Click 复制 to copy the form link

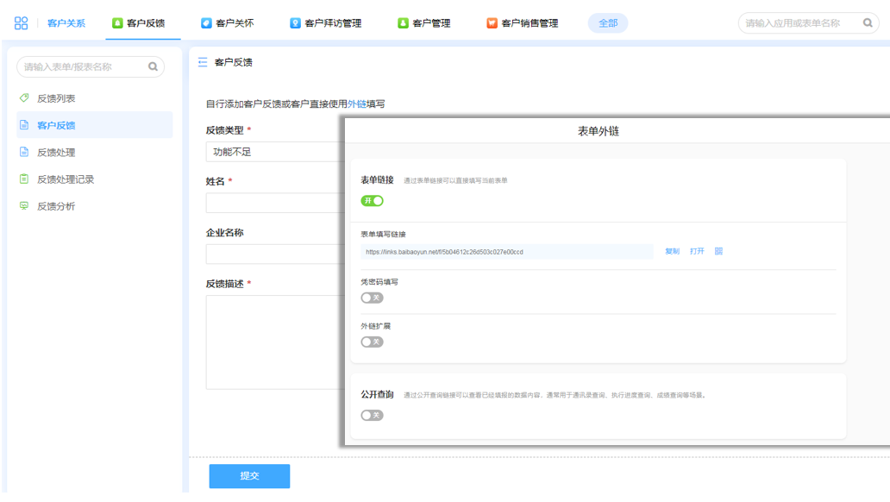[672, 252]
